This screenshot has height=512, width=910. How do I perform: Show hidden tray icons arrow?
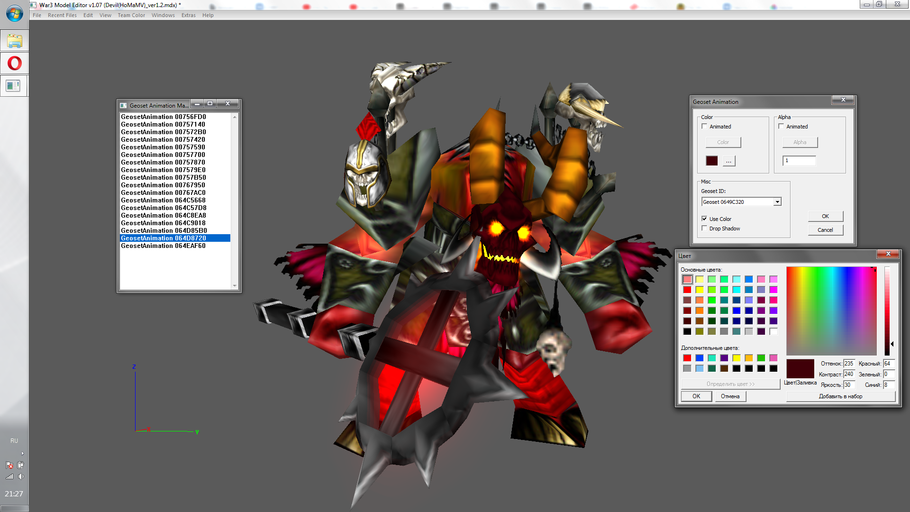[22, 454]
